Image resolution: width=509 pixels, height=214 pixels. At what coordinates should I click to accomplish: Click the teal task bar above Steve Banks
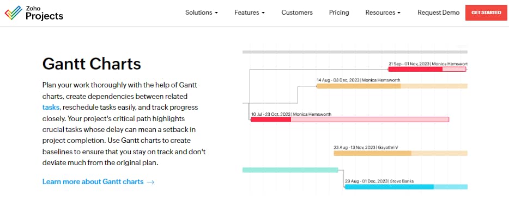pos(290,170)
